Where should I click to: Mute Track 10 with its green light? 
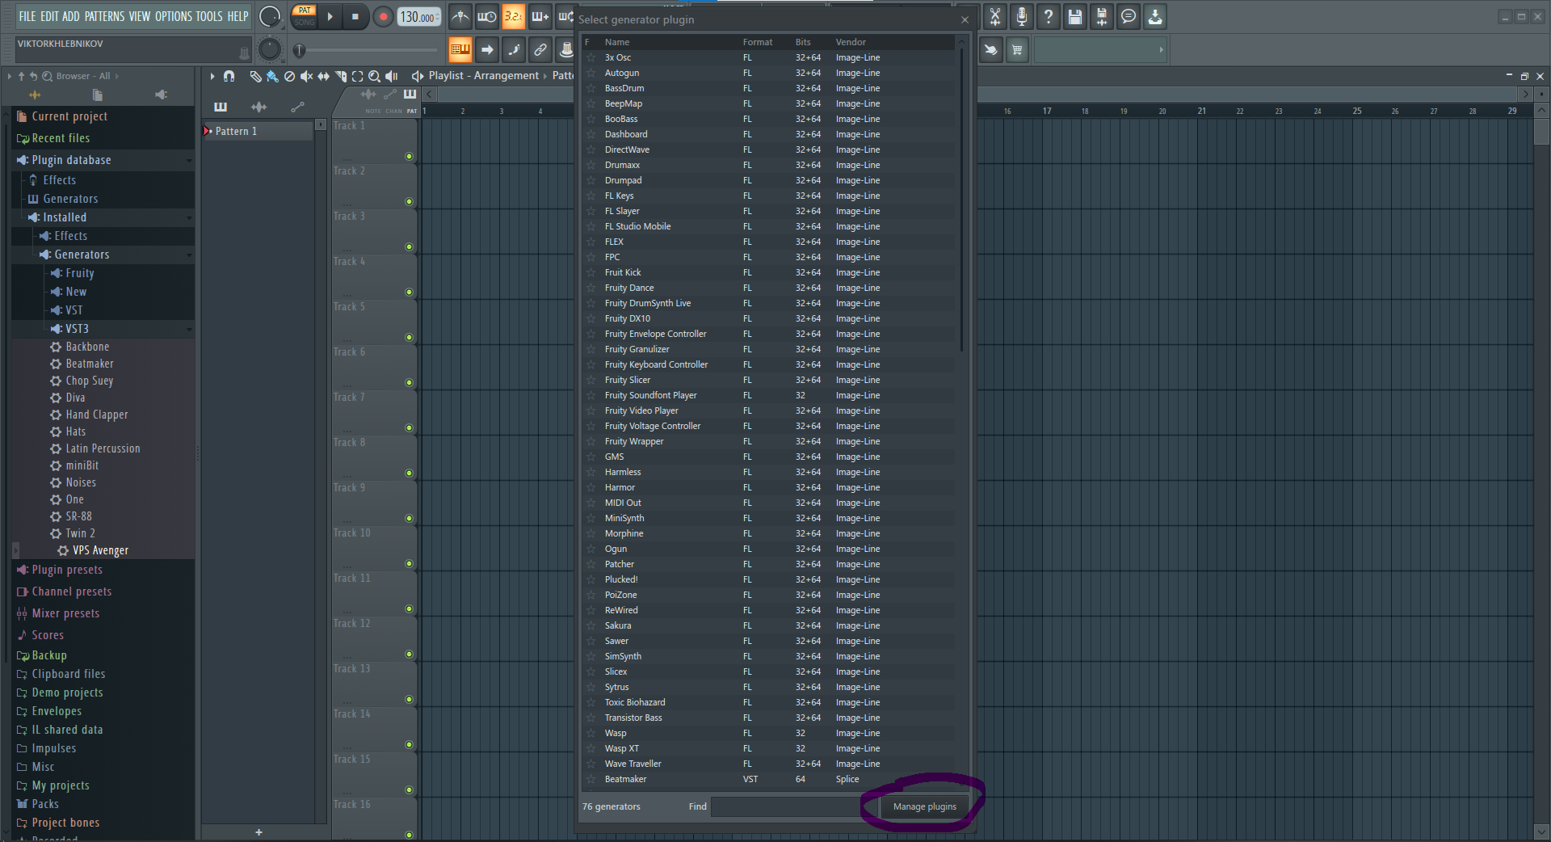click(x=409, y=563)
